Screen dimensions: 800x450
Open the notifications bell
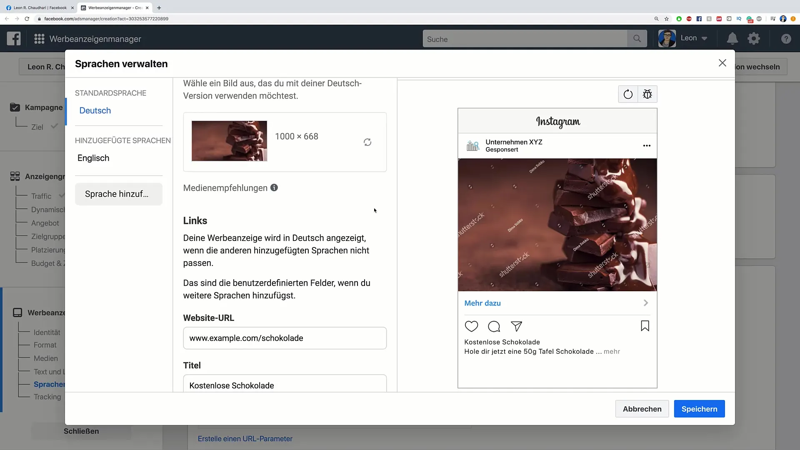pos(732,38)
